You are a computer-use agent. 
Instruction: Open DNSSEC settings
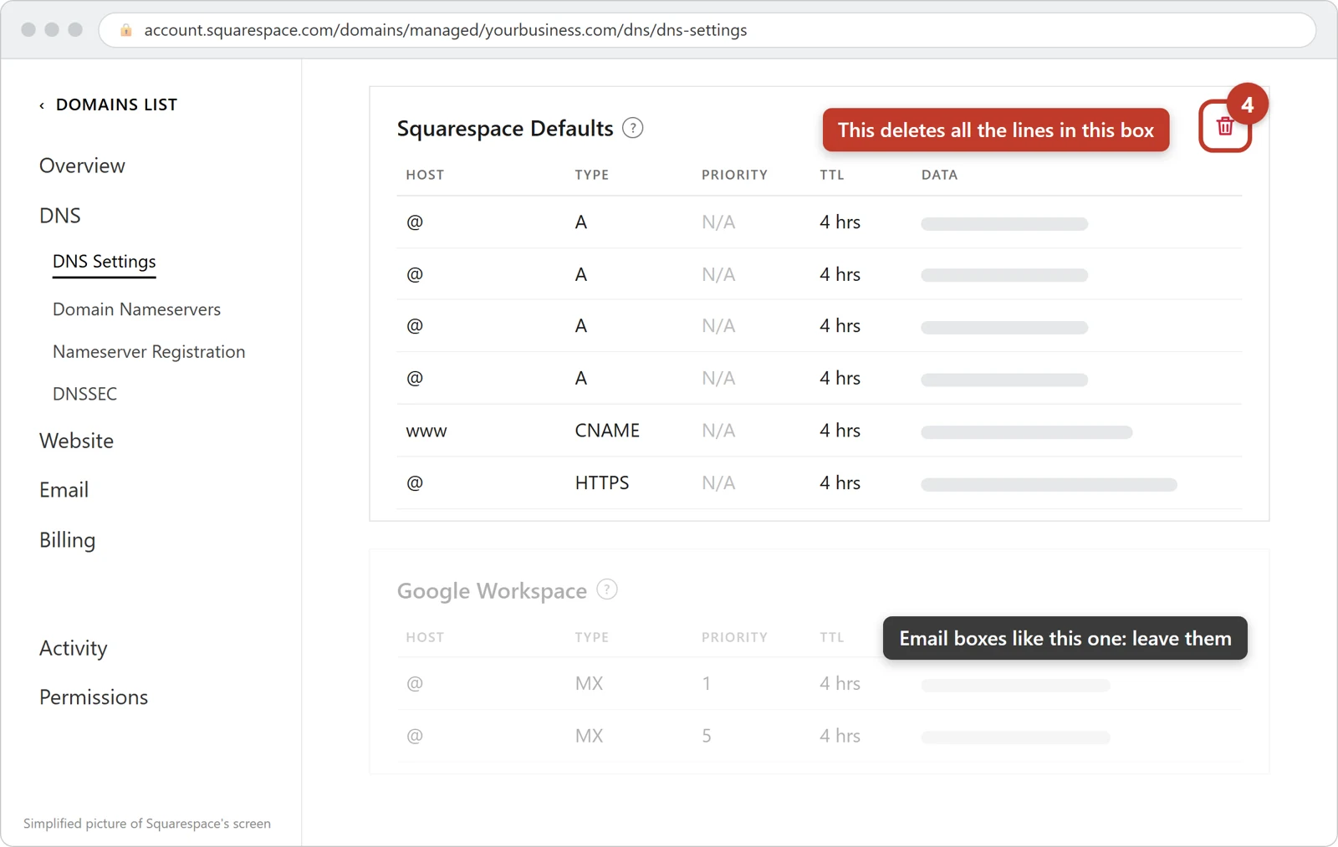(85, 394)
